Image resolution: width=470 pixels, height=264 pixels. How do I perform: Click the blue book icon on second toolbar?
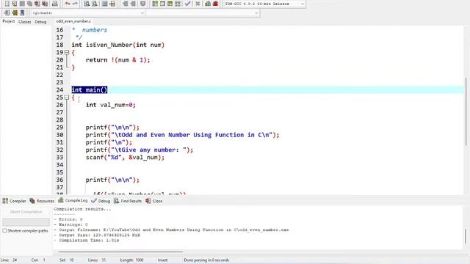(22, 12)
